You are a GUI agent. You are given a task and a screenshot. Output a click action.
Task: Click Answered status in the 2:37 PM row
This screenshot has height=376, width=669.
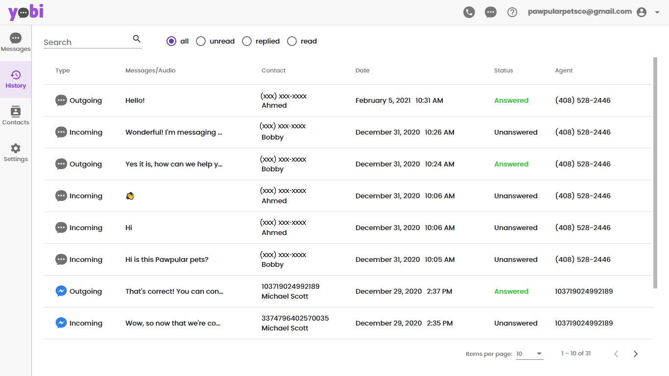click(x=511, y=291)
